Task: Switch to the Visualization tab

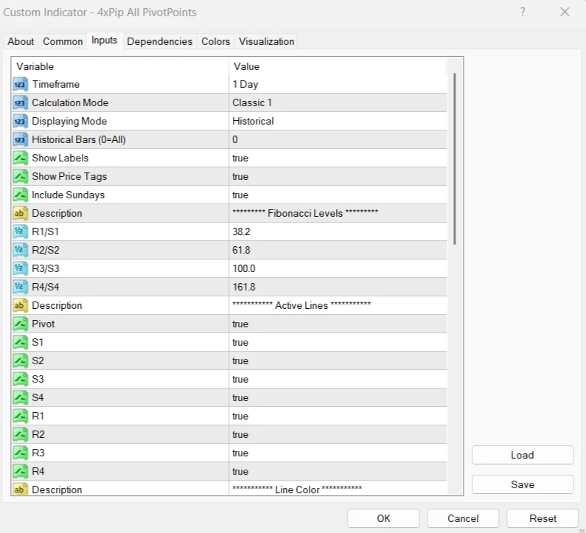Action: point(267,41)
